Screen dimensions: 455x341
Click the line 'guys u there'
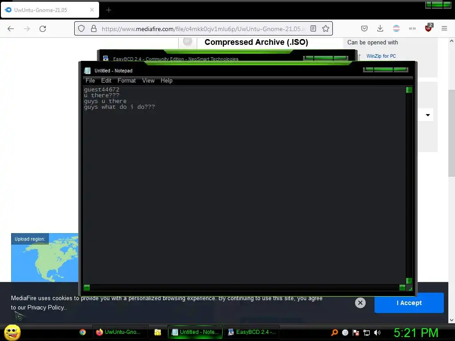[105, 101]
